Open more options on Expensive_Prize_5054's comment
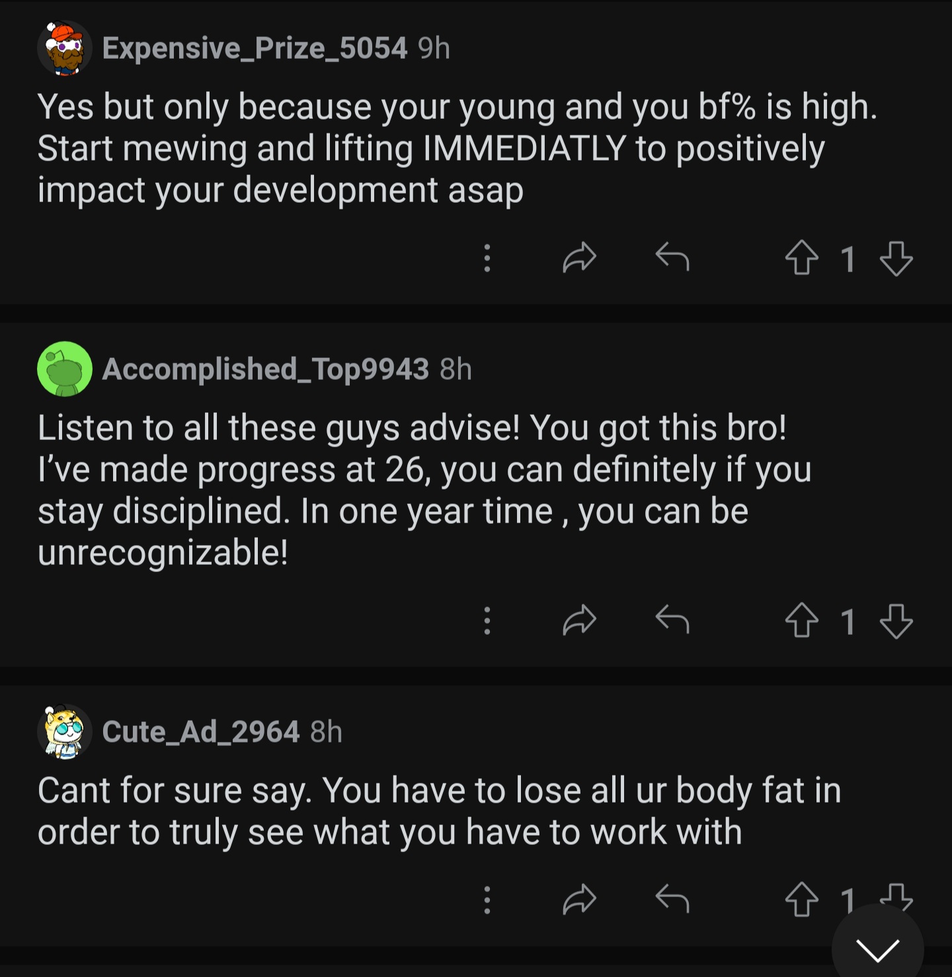Screen dimensions: 952x977 pyautogui.click(x=487, y=258)
